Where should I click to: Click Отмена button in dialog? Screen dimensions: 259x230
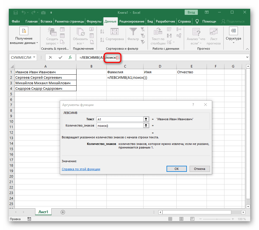pos(199,169)
